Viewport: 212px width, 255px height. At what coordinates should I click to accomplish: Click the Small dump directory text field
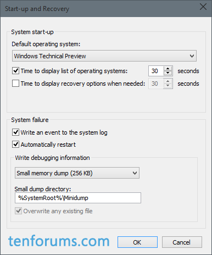coord(78,198)
